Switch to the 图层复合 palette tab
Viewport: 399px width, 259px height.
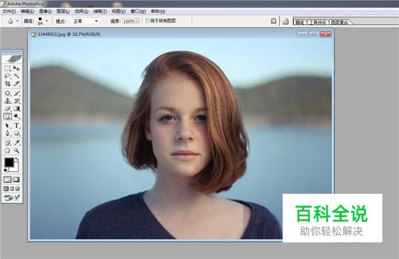[339, 22]
